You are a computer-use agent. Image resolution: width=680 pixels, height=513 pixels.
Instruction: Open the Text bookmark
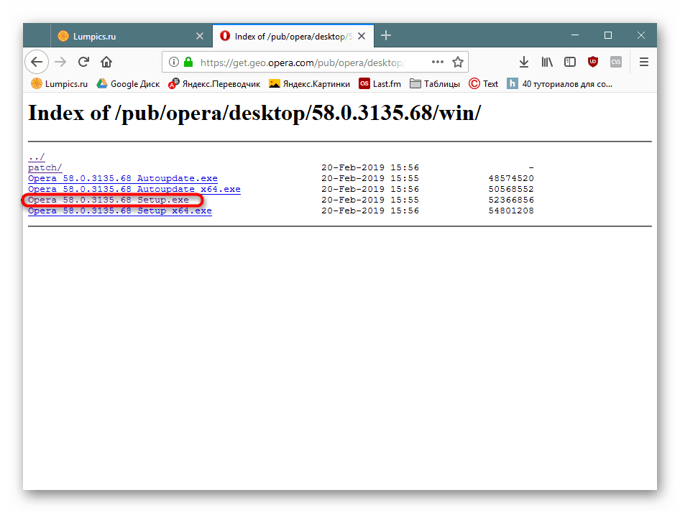pos(484,83)
